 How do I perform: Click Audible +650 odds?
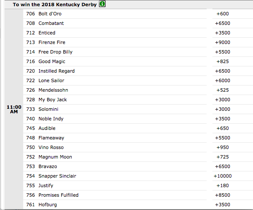[222, 128]
